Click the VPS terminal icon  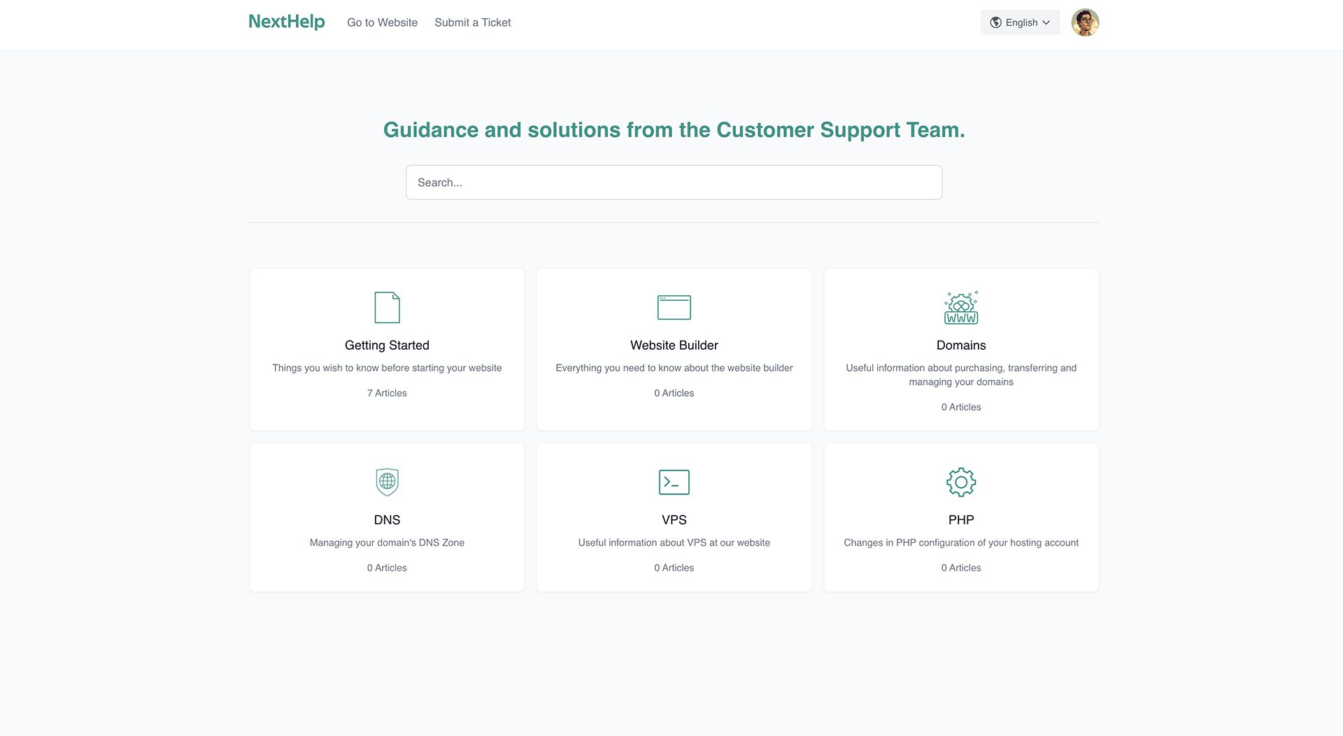[674, 482]
